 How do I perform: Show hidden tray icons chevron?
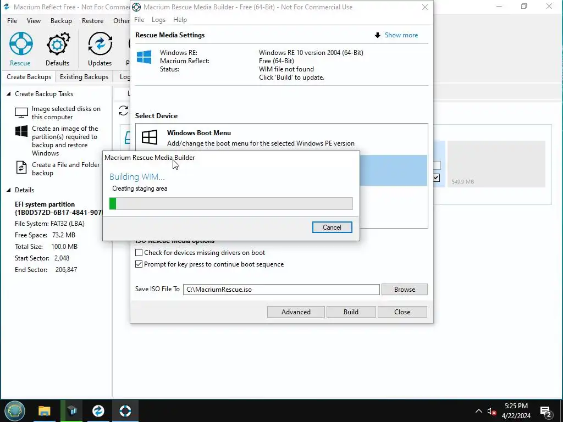point(479,411)
